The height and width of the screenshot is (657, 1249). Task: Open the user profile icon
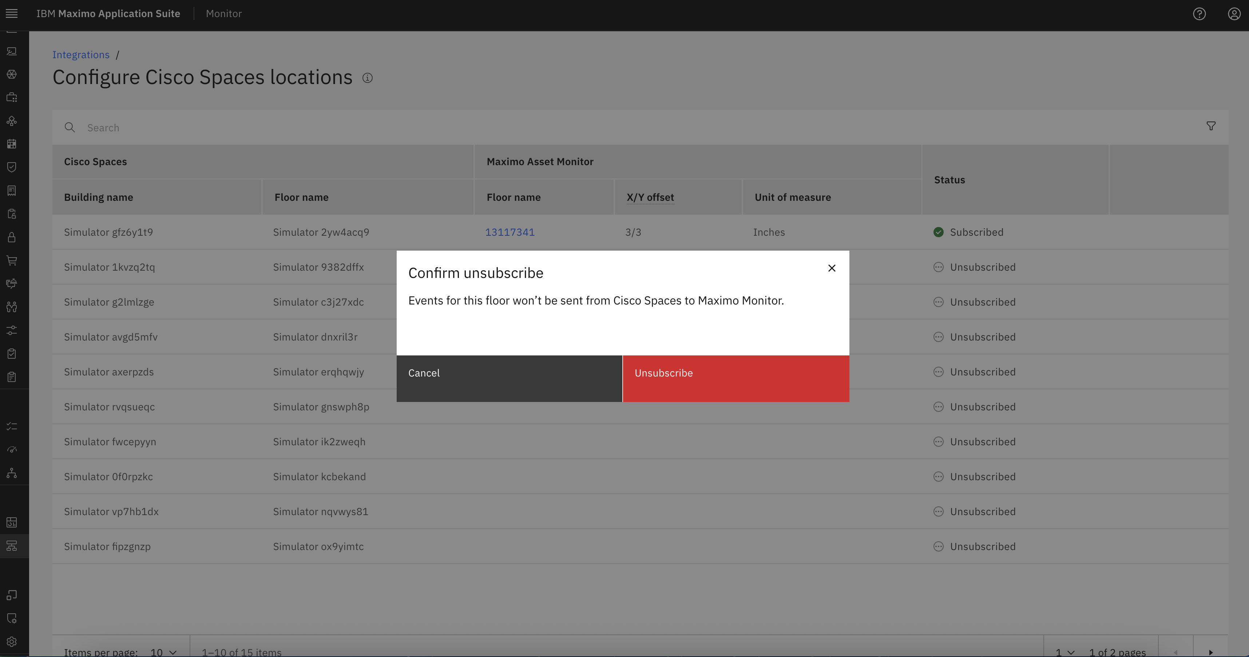(1234, 13)
